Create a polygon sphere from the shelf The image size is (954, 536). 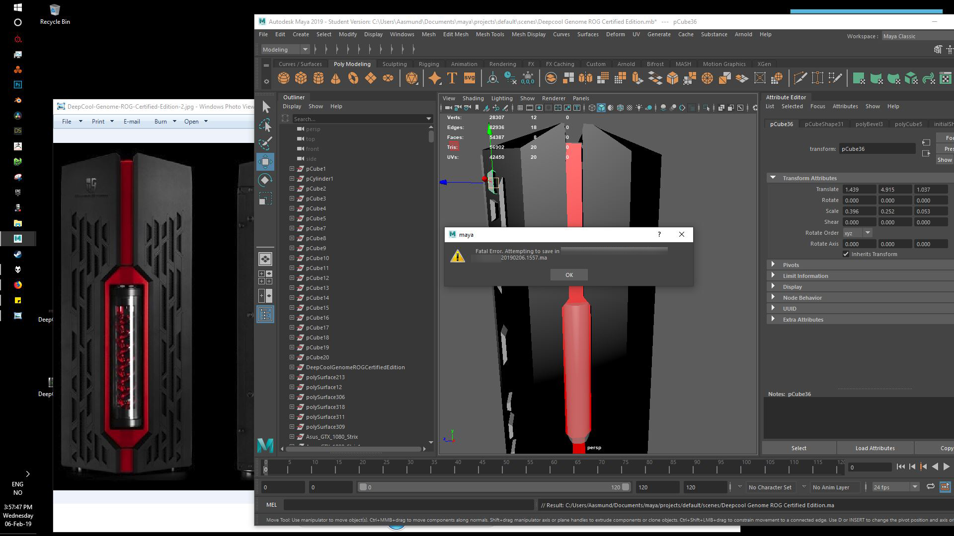(283, 78)
